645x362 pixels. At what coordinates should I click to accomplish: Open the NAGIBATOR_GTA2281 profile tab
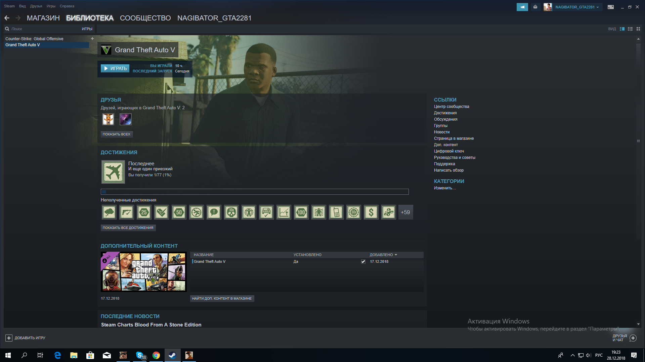214,18
